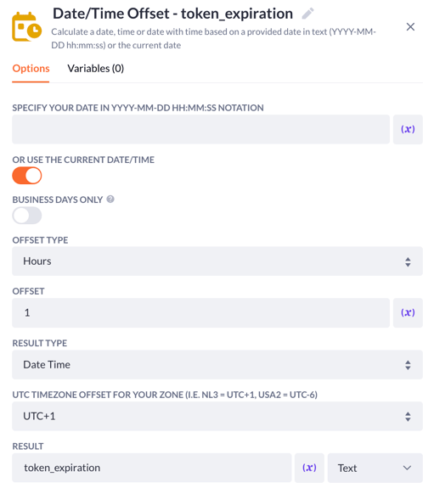This screenshot has height=494, width=434.
Task: Open variable picker for the date field
Action: tap(408, 129)
